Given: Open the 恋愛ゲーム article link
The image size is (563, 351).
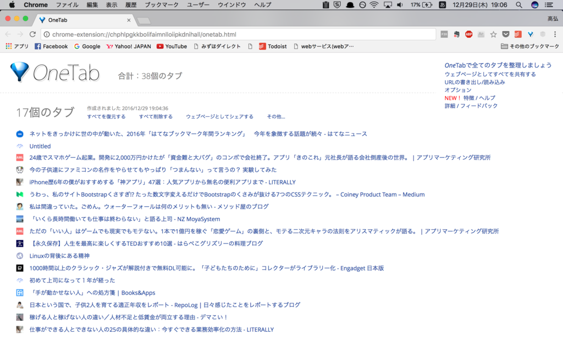Looking at the screenshot, I should (264, 231).
